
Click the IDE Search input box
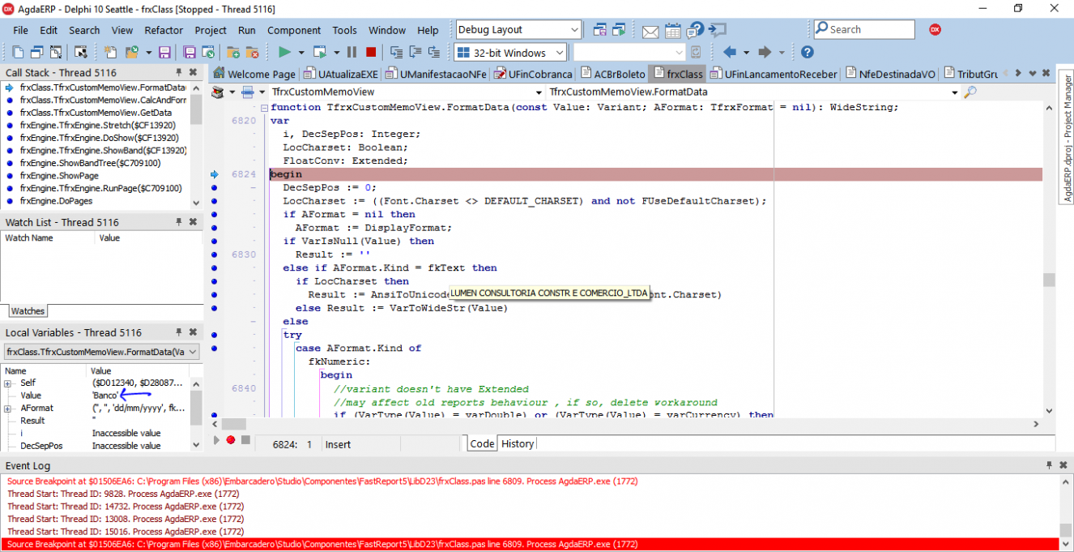tap(863, 29)
